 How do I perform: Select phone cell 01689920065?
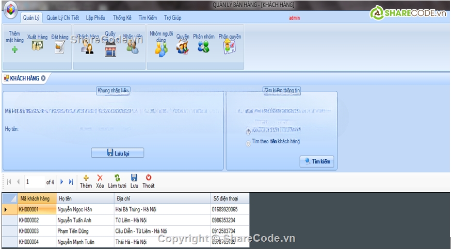click(230, 209)
